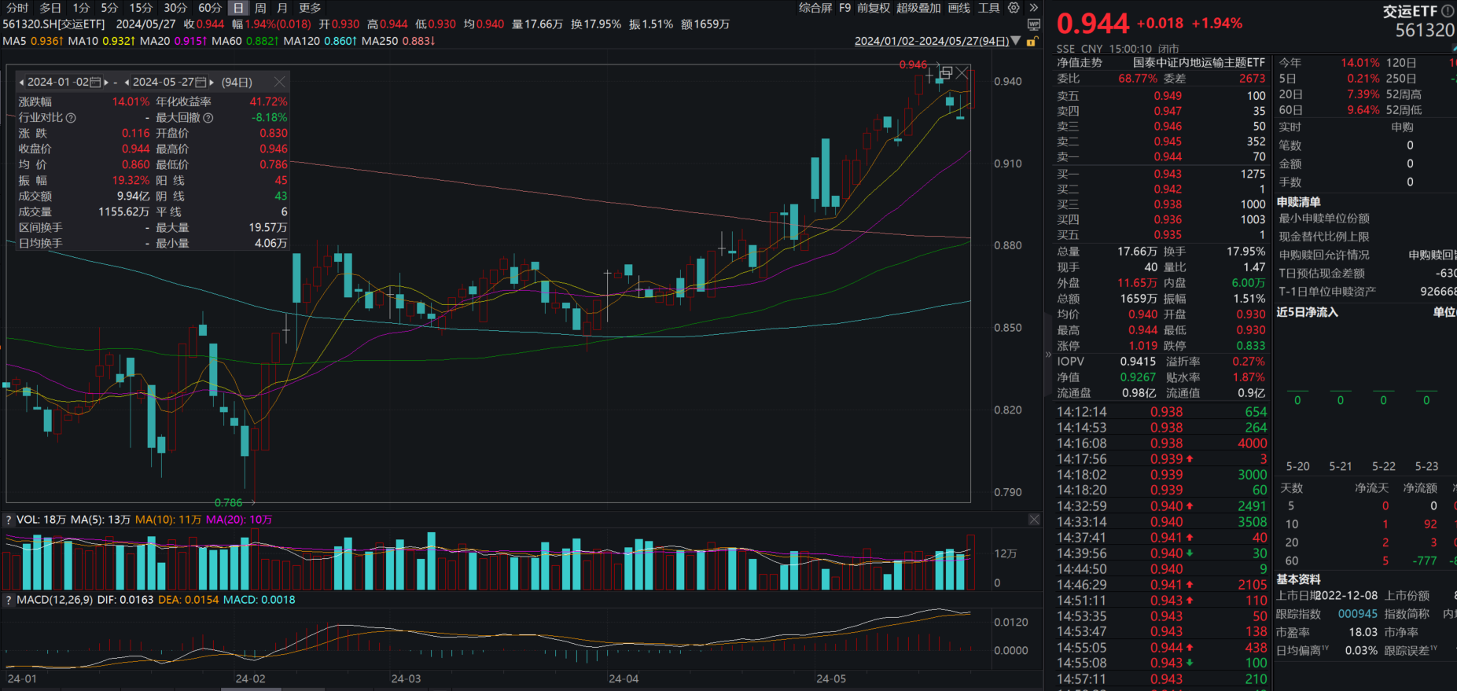
Task: Click 14:33:14 trade row of 3508
Action: coord(1161,522)
